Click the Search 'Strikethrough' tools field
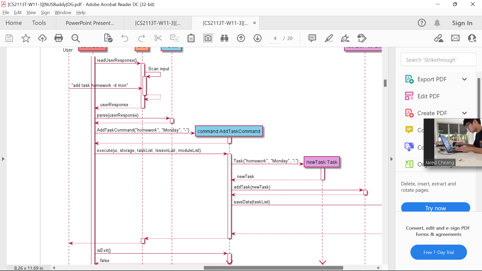Viewport: 482px width, 271px height. pyautogui.click(x=438, y=60)
